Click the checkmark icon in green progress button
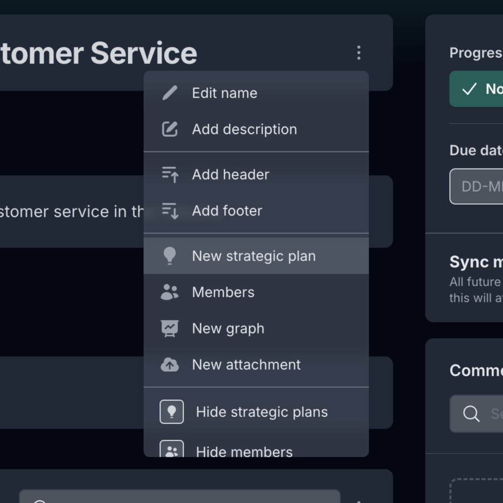The height and width of the screenshot is (503, 503). 469,89
